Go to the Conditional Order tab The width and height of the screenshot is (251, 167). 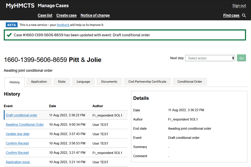190,82
